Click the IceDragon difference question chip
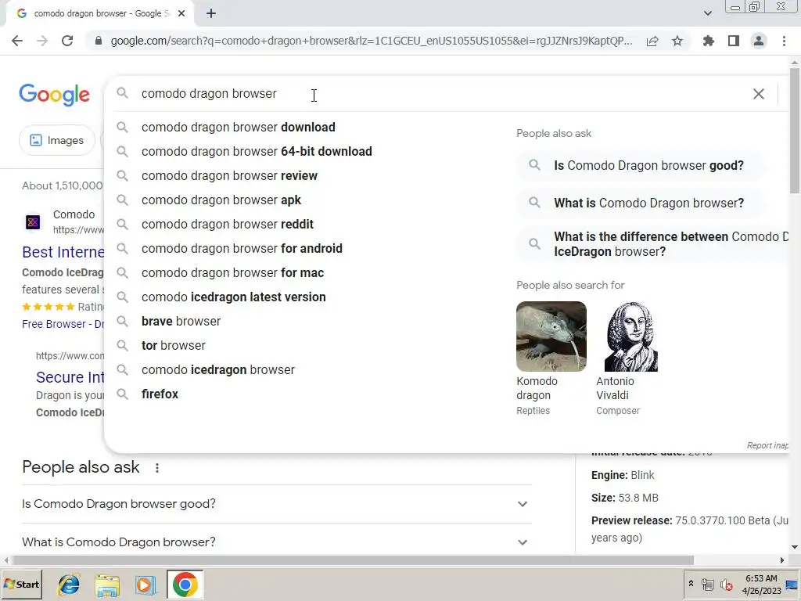 (654, 244)
